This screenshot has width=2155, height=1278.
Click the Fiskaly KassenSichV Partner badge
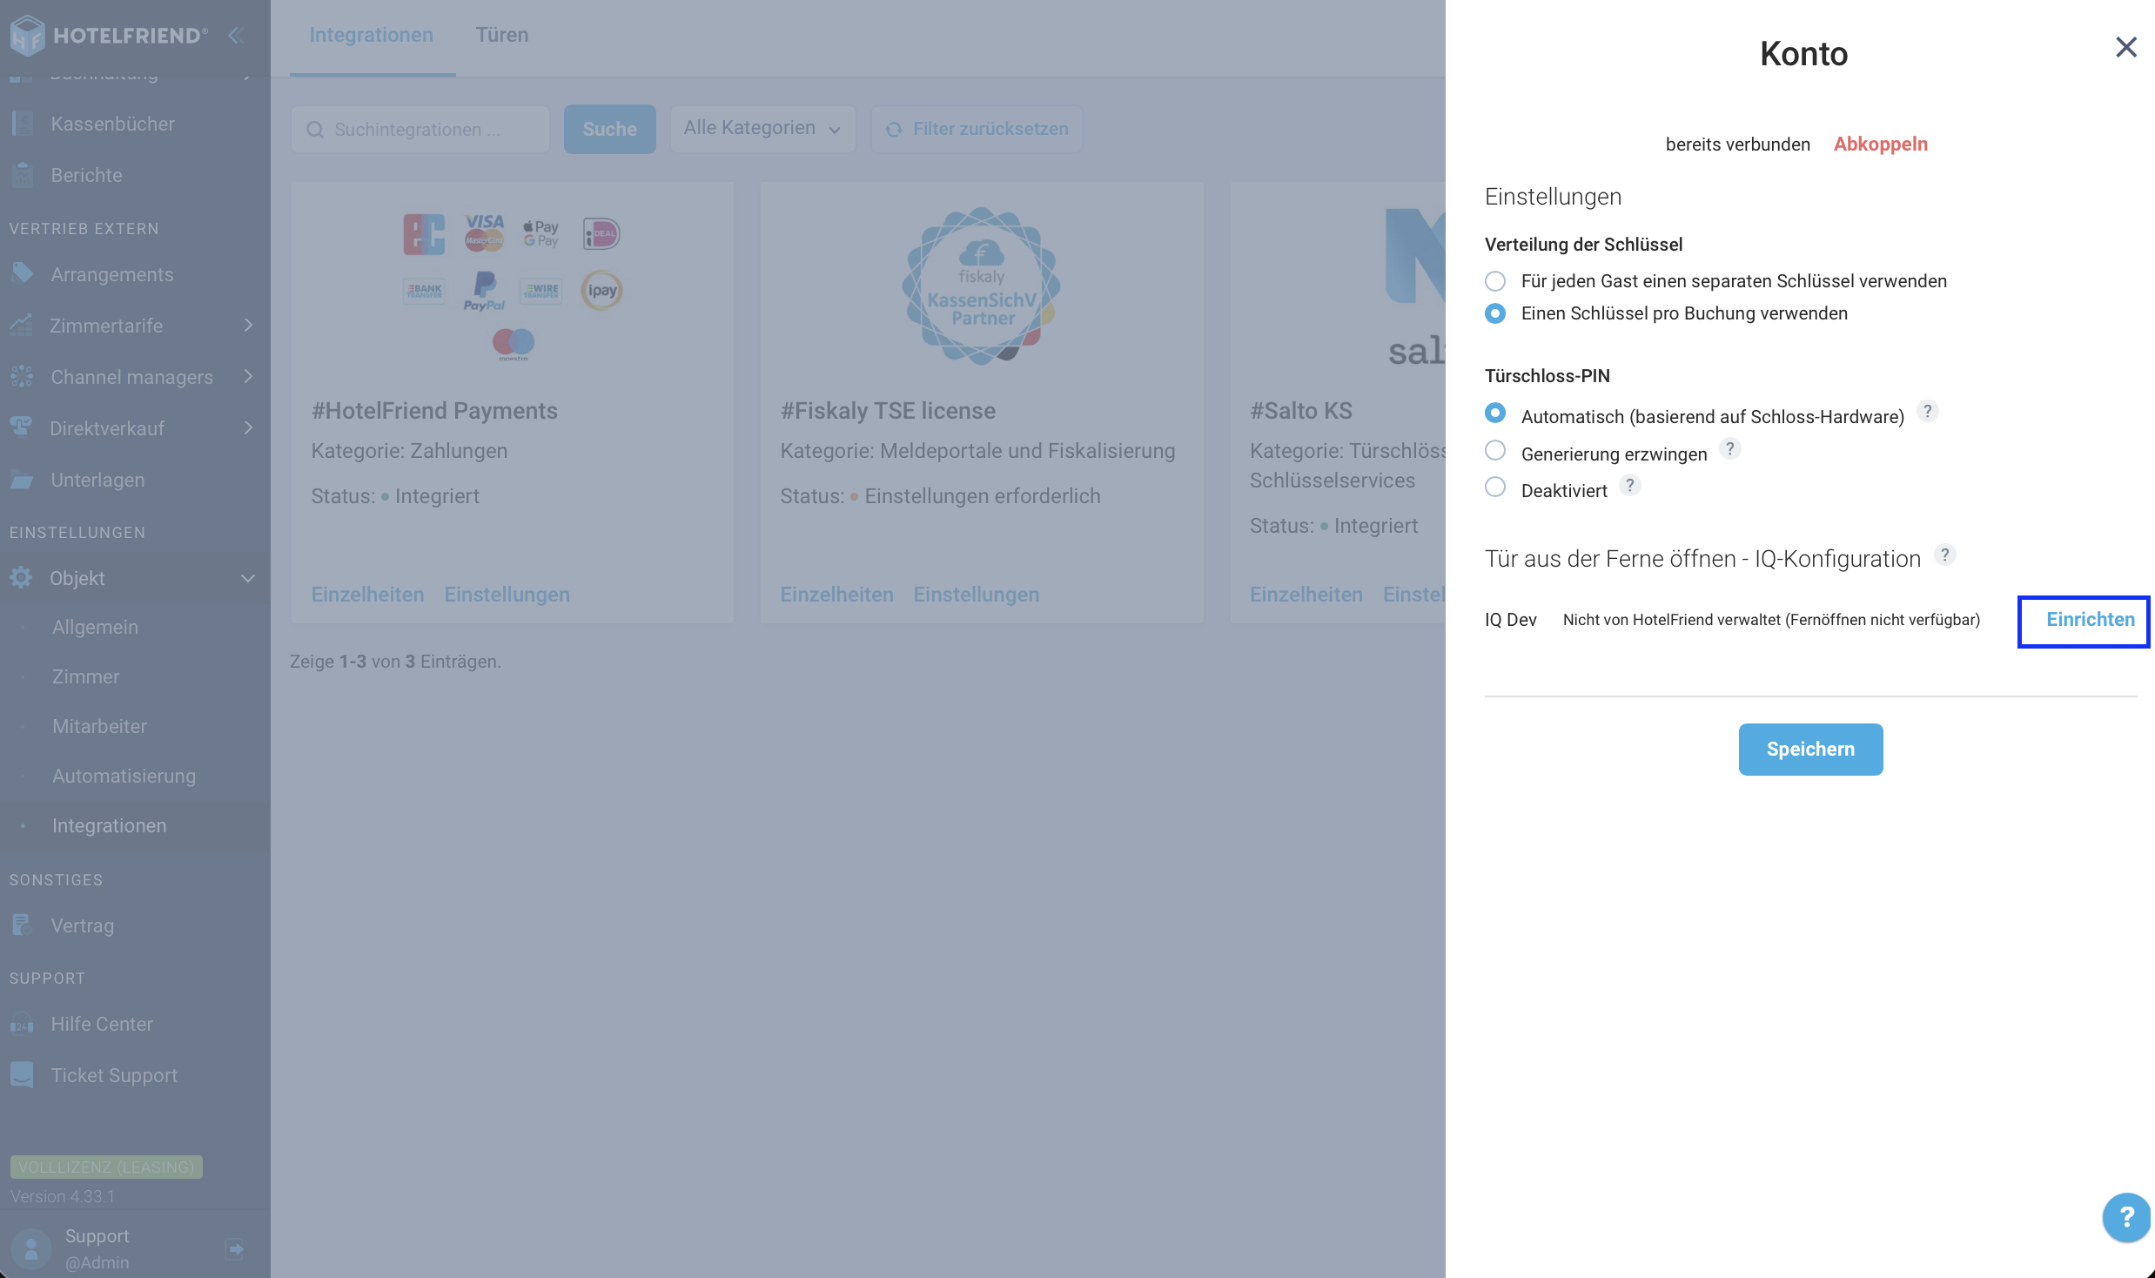981,286
